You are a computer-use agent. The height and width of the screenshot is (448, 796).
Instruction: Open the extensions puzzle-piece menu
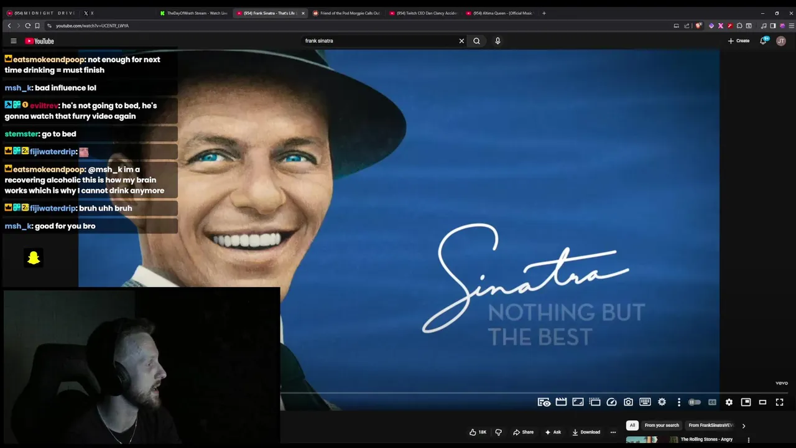tap(739, 26)
